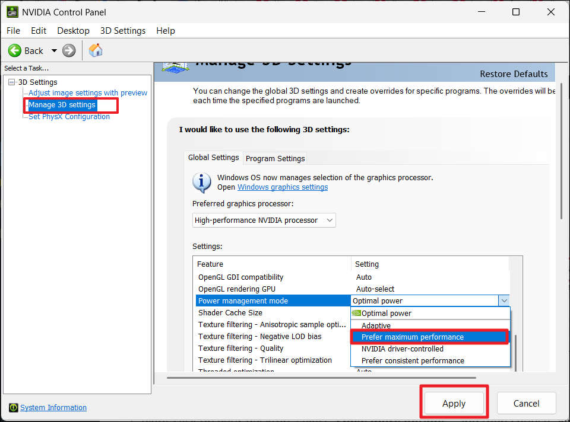Click the blue info icon in Global Settings

[202, 182]
